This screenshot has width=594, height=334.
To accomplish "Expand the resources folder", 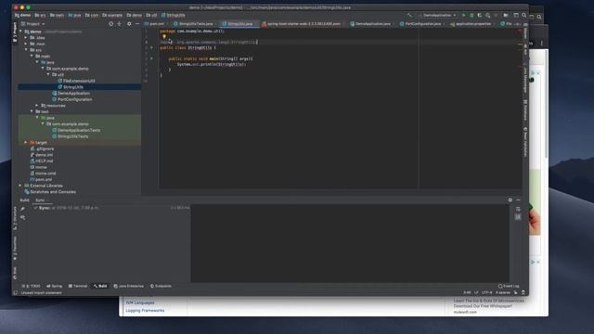I will (x=37, y=105).
